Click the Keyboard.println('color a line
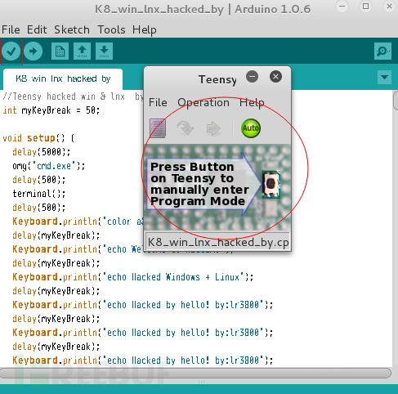Screen dimensions: 398x394 [78, 222]
